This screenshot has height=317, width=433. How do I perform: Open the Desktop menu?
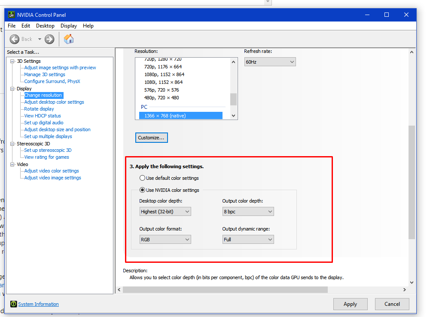point(45,26)
